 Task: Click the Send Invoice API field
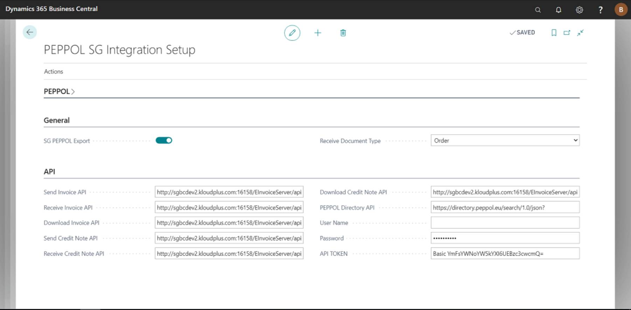[229, 192]
